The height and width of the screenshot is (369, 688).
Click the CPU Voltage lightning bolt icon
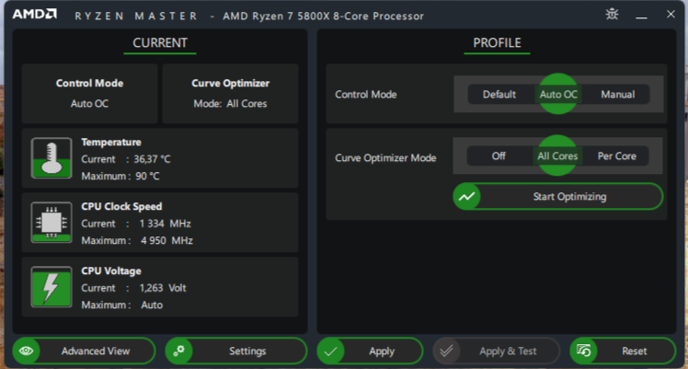[52, 287]
